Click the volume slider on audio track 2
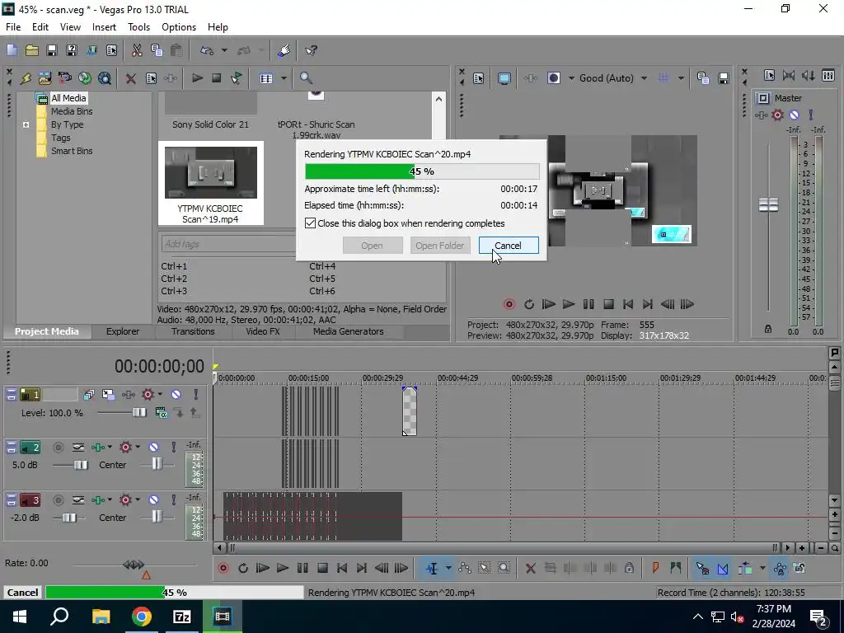 81,465
